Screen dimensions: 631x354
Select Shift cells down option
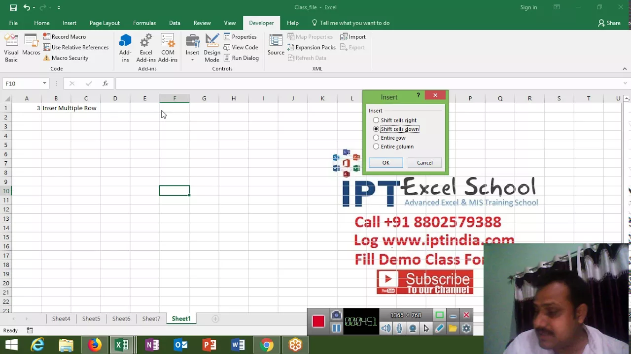[396, 129]
